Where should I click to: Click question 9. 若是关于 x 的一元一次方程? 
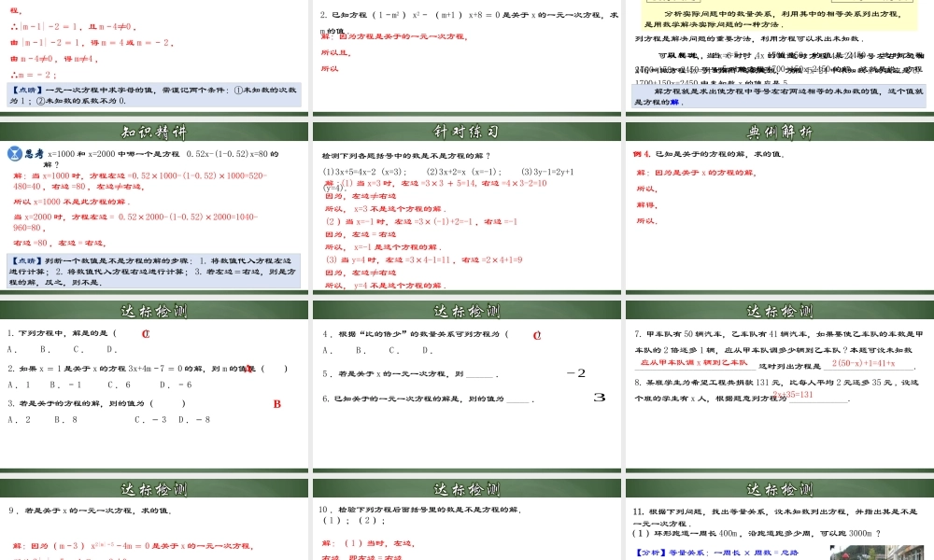coord(90,511)
